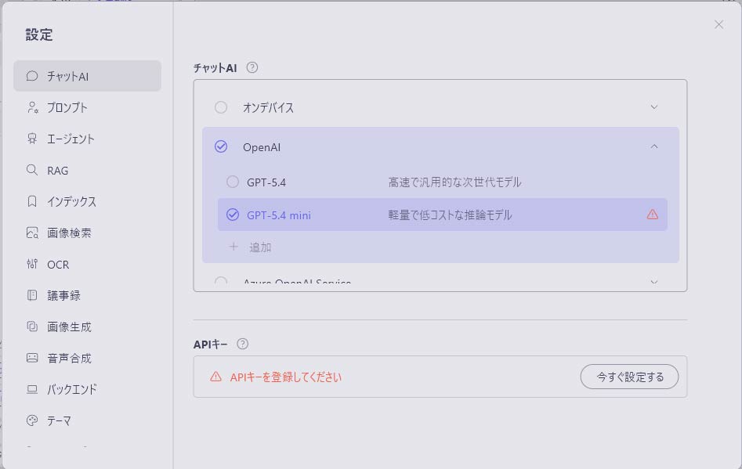742x469 pixels.
Task: Select the Azure OpenAI Service radio button
Action: tap(221, 281)
